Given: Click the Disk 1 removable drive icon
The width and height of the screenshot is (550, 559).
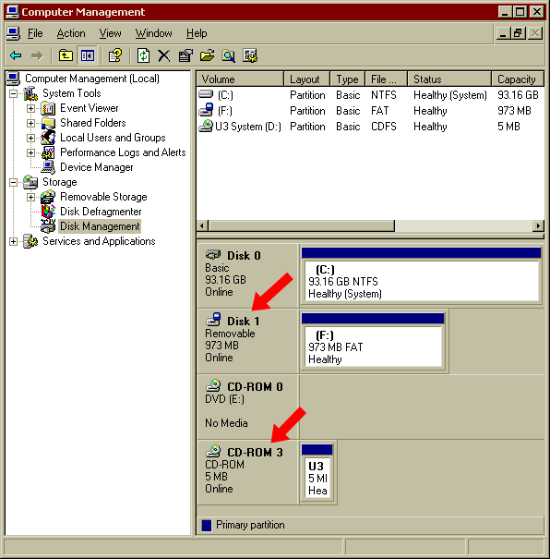Looking at the screenshot, I should (x=213, y=320).
